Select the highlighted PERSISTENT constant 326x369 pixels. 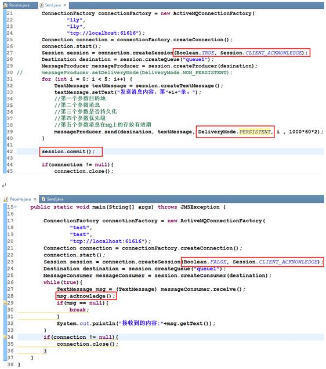[x=255, y=132]
